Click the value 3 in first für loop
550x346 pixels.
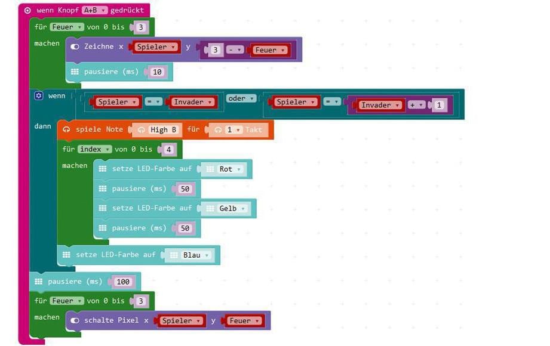coord(141,27)
